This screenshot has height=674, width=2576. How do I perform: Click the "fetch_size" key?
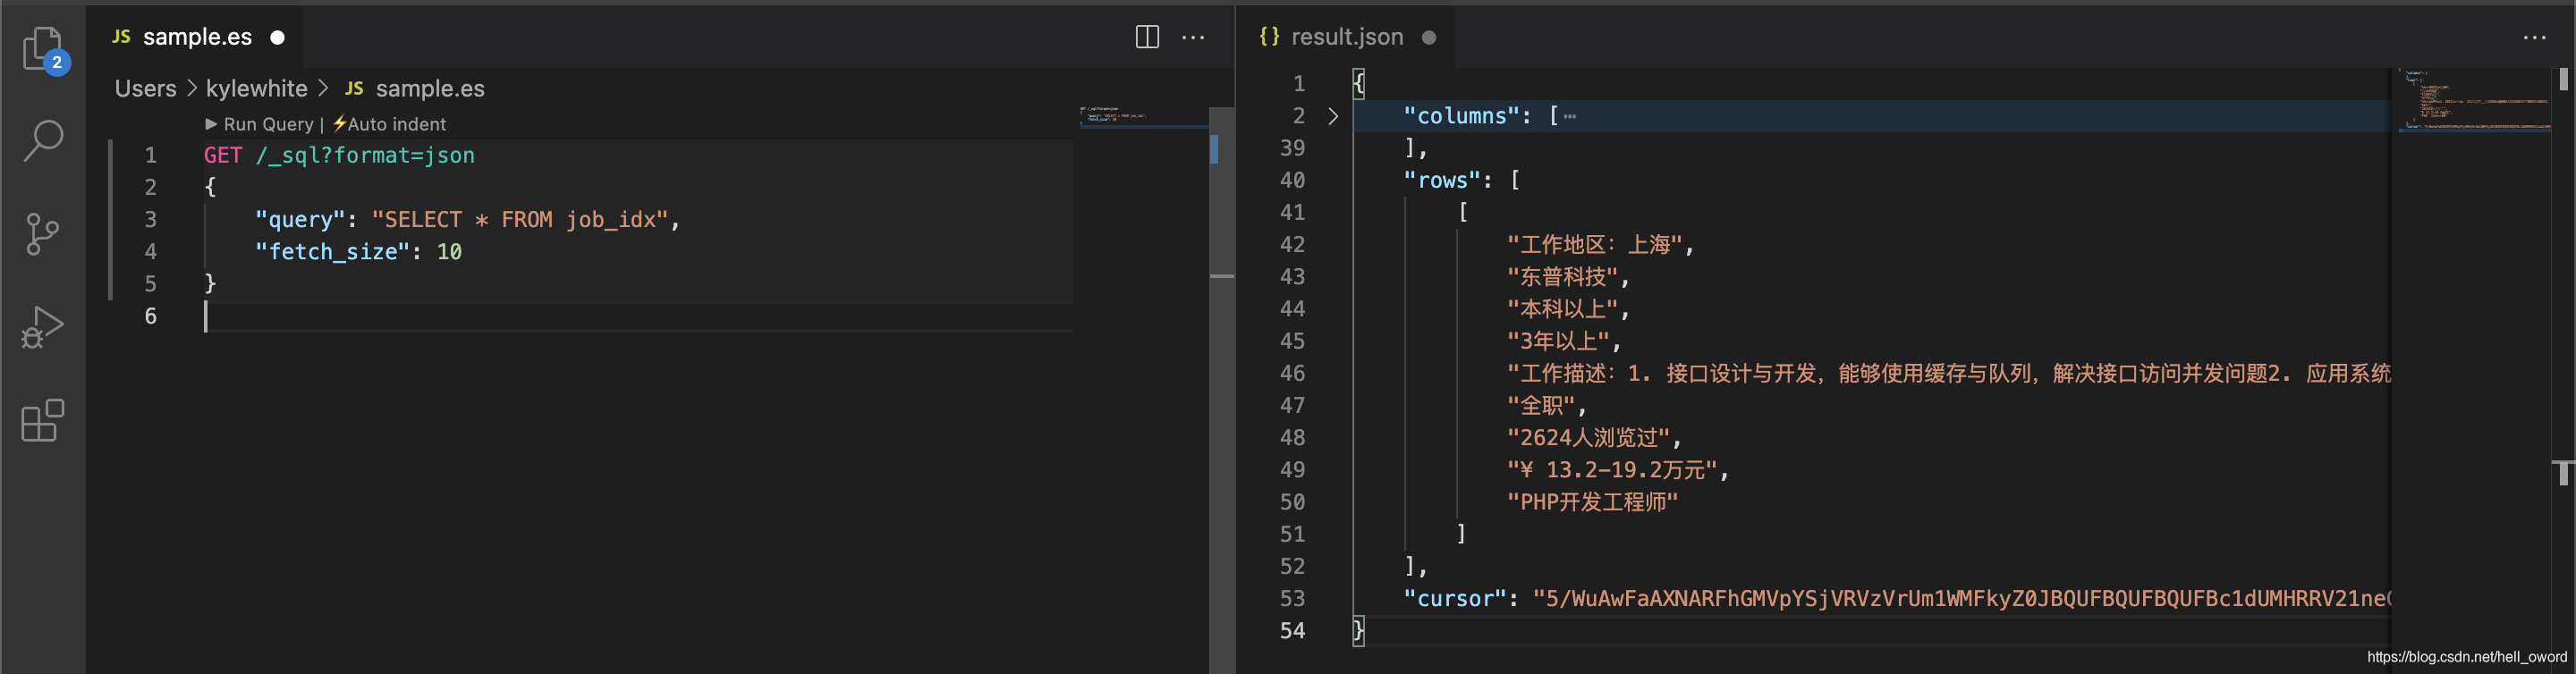click(333, 252)
